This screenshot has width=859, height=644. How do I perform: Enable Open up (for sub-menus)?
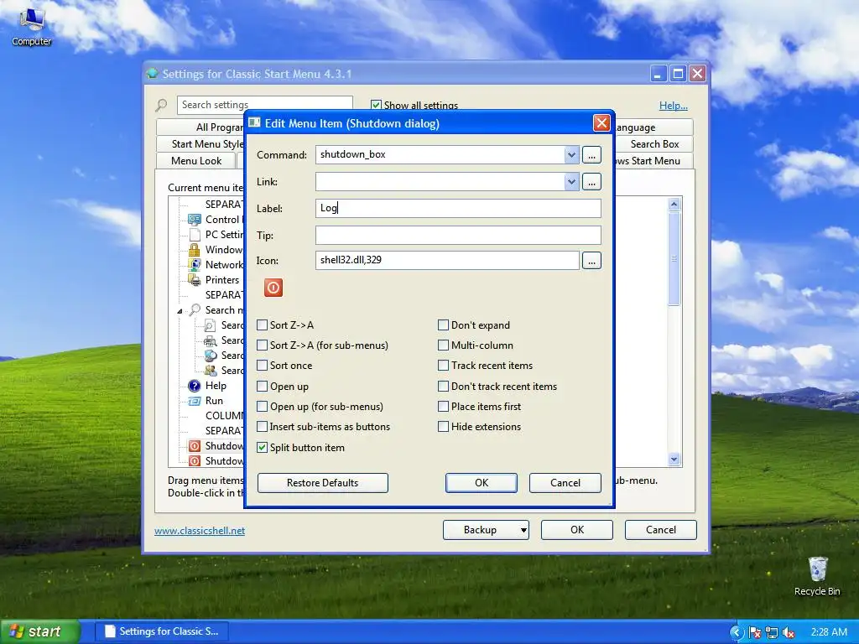pos(263,407)
